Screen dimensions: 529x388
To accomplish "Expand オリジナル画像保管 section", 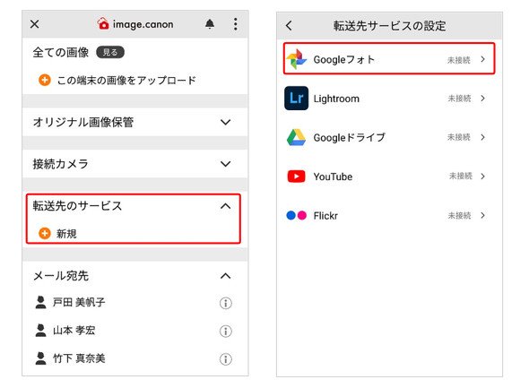I will point(225,122).
